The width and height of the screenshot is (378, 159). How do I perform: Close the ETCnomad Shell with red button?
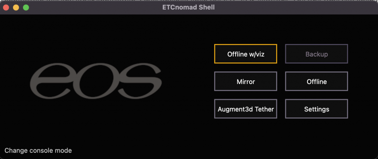(6, 7)
